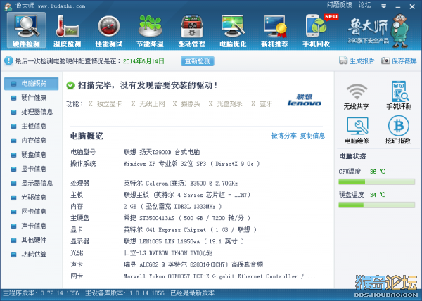Open 新机推荐 new PC recommendations
422x301 pixels.
point(274,30)
